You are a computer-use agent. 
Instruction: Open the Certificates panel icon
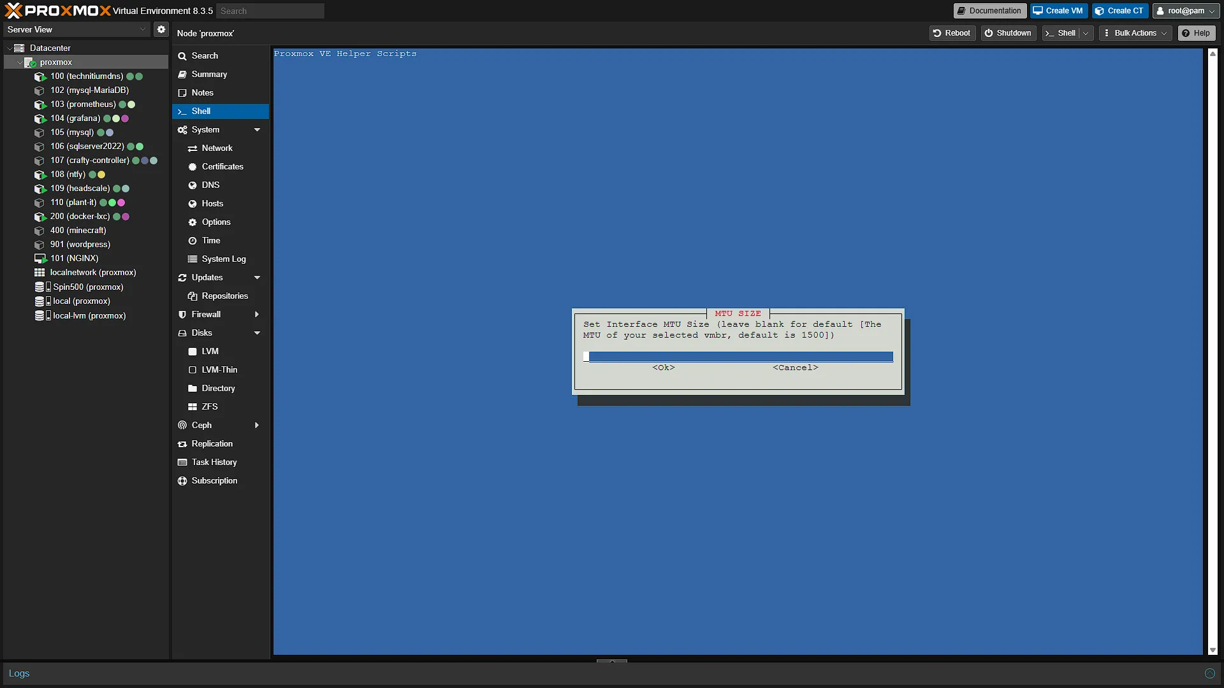[x=193, y=167]
